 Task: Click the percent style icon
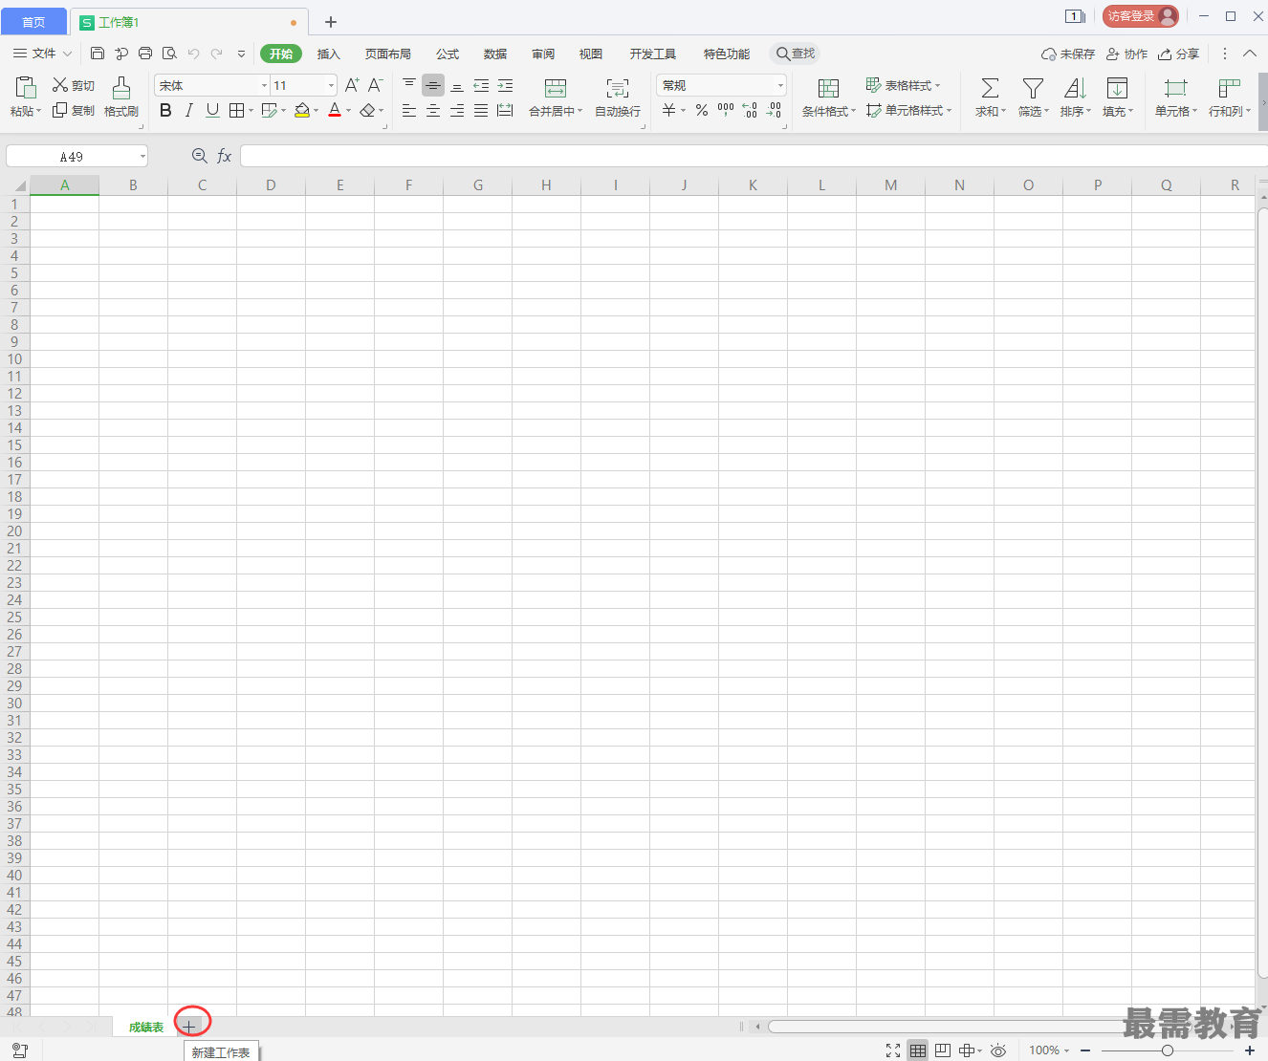[x=702, y=111]
